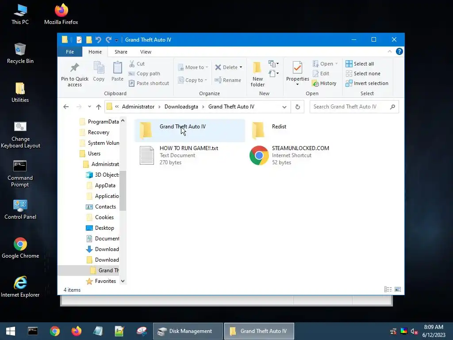Screen dimensions: 453x340
Task: Switch to details view layout icon
Action: pos(388,290)
